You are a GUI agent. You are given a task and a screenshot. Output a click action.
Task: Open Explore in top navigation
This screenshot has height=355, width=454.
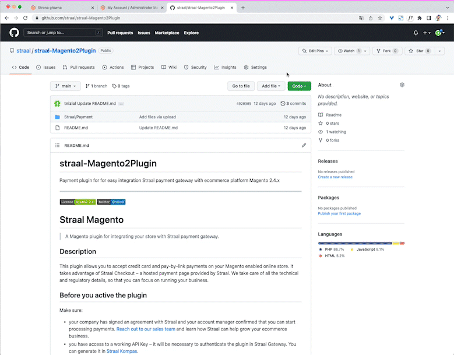191,33
